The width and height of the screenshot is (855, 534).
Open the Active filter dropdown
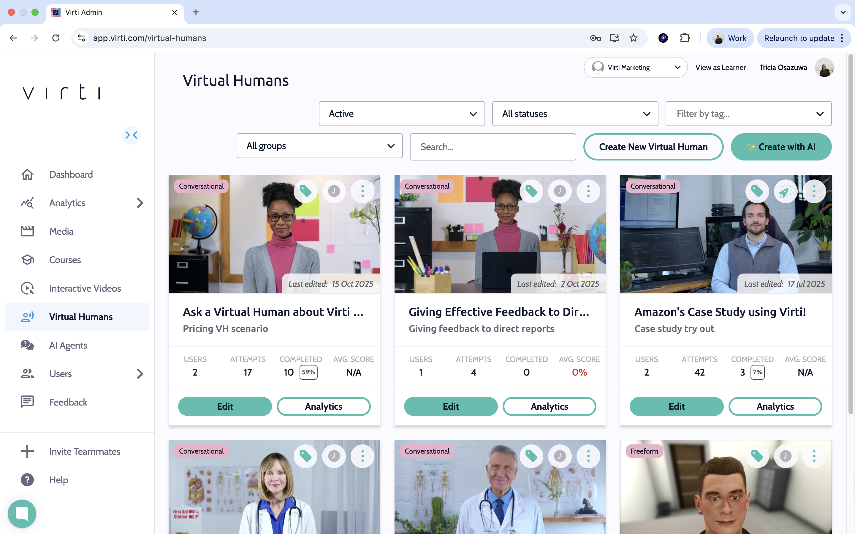click(x=402, y=114)
